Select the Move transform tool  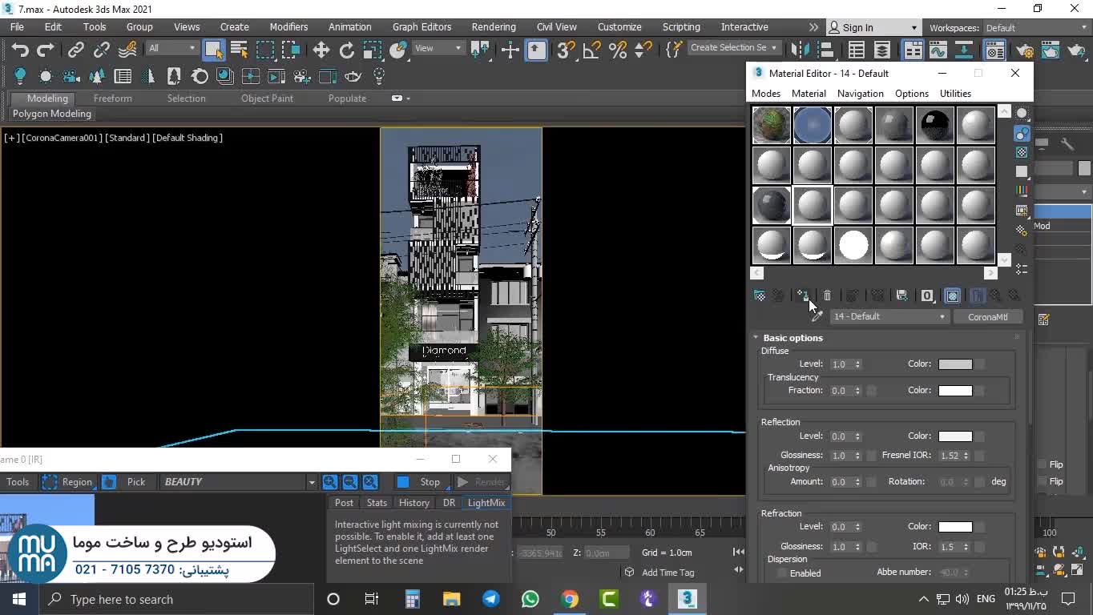(321, 50)
